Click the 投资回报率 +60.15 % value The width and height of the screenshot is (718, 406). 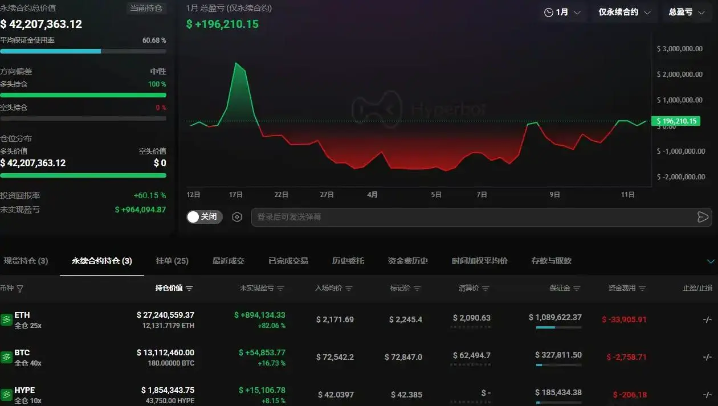coord(150,195)
